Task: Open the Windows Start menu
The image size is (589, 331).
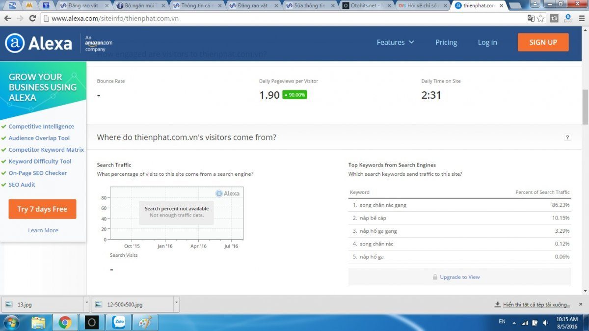Action: (11, 323)
